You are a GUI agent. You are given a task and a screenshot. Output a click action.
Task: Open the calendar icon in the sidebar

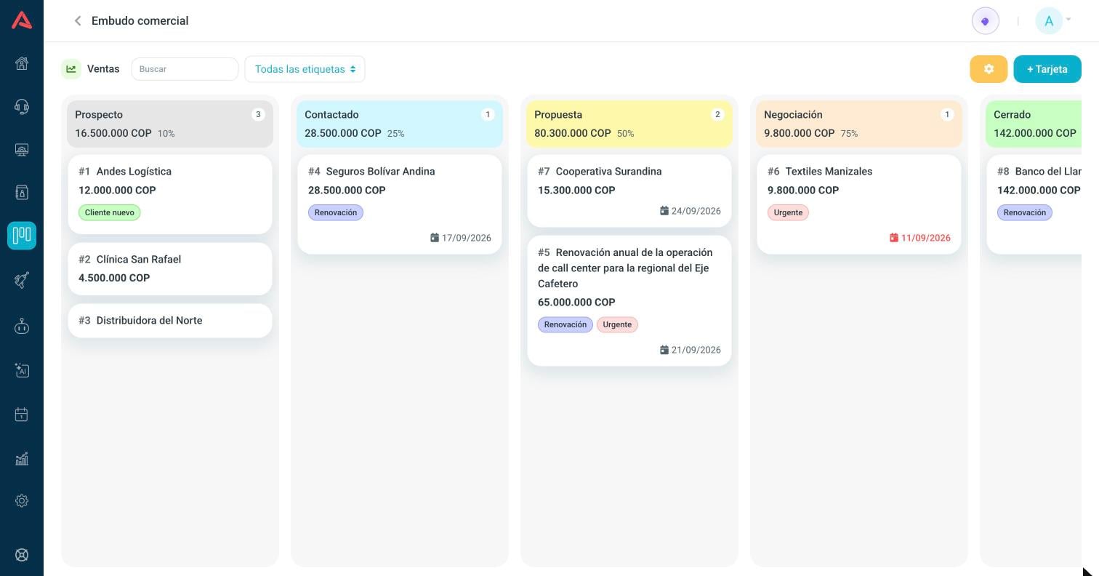(22, 415)
